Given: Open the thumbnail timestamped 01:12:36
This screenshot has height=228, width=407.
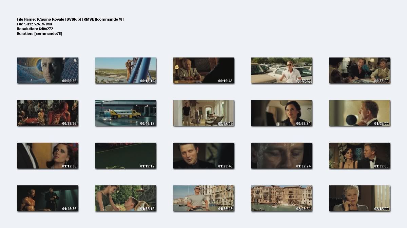Looking at the screenshot, I should pos(47,156).
